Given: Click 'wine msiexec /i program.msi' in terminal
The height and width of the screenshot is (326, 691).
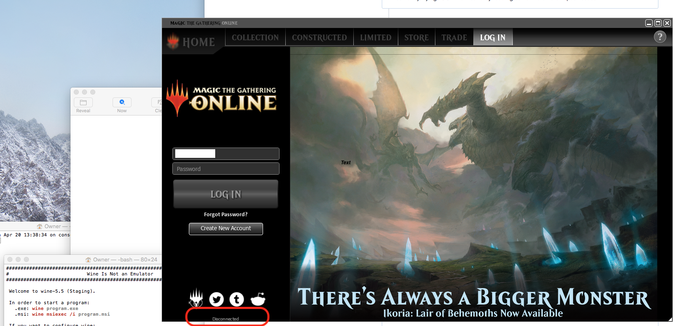Looking at the screenshot, I should [71, 314].
